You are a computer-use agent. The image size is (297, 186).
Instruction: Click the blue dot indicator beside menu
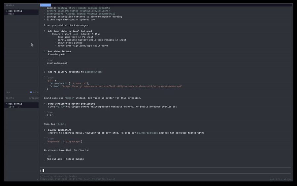(31, 92)
